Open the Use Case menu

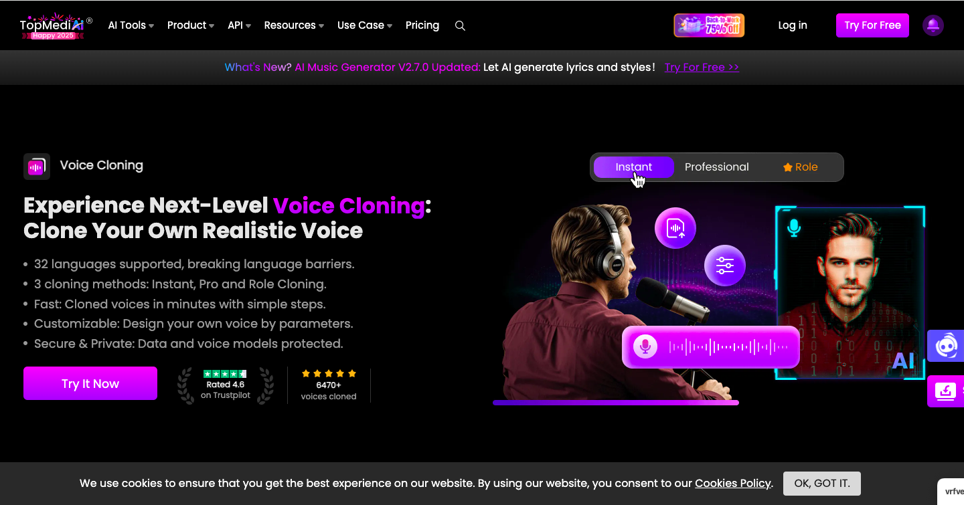click(365, 25)
